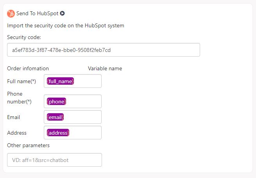Screen dimensions: 256x178
Task: Select the {phone} variable tag
Action: click(x=56, y=101)
